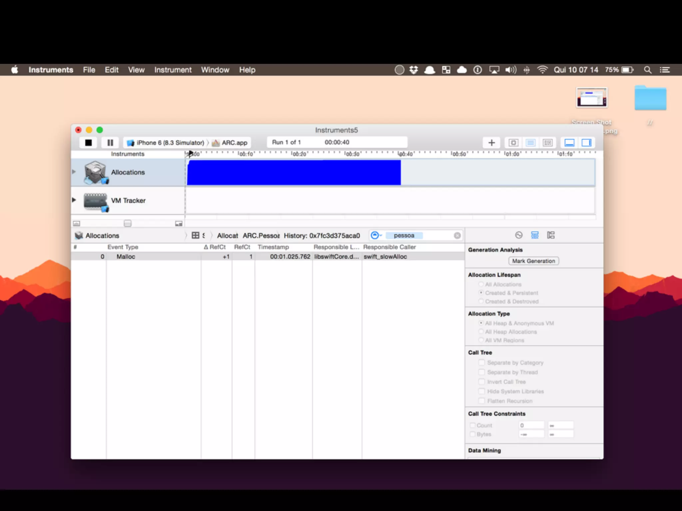
Task: Clear the pessoa search field
Action: pyautogui.click(x=457, y=236)
